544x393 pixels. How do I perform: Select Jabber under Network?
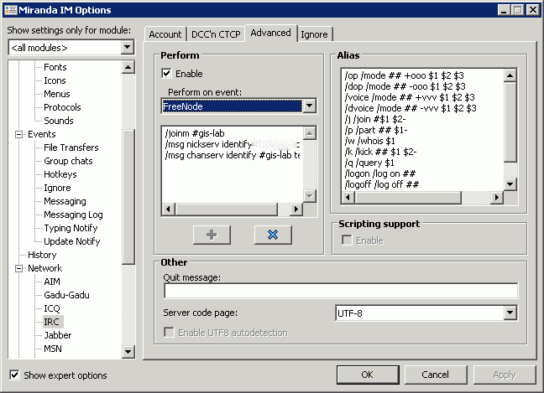(x=58, y=335)
